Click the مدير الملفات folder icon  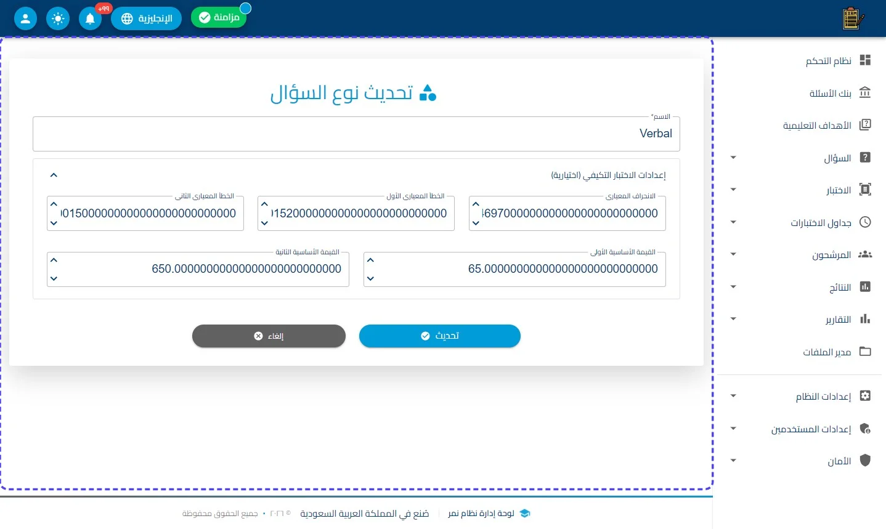865,352
